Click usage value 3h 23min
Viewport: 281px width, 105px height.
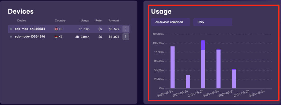[x=82, y=37]
